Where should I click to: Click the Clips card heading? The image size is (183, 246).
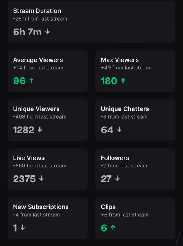pos(108,207)
